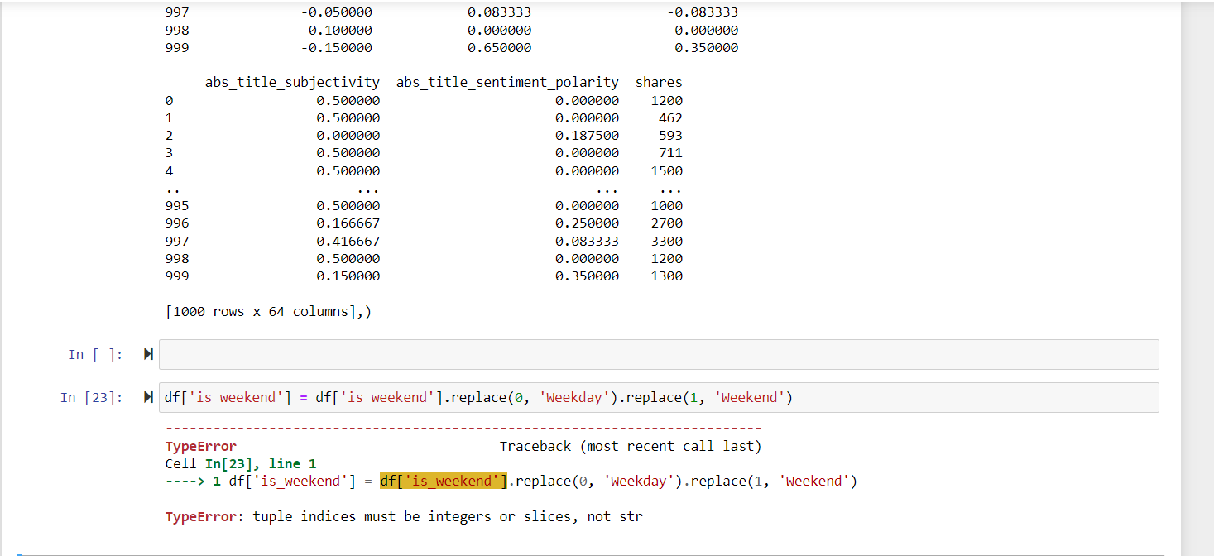Click the shares column header in the output
The width and height of the screenshot is (1214, 556).
coord(659,81)
